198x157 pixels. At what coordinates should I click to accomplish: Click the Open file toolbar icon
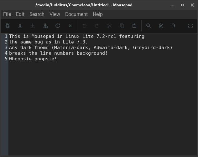point(20,26)
